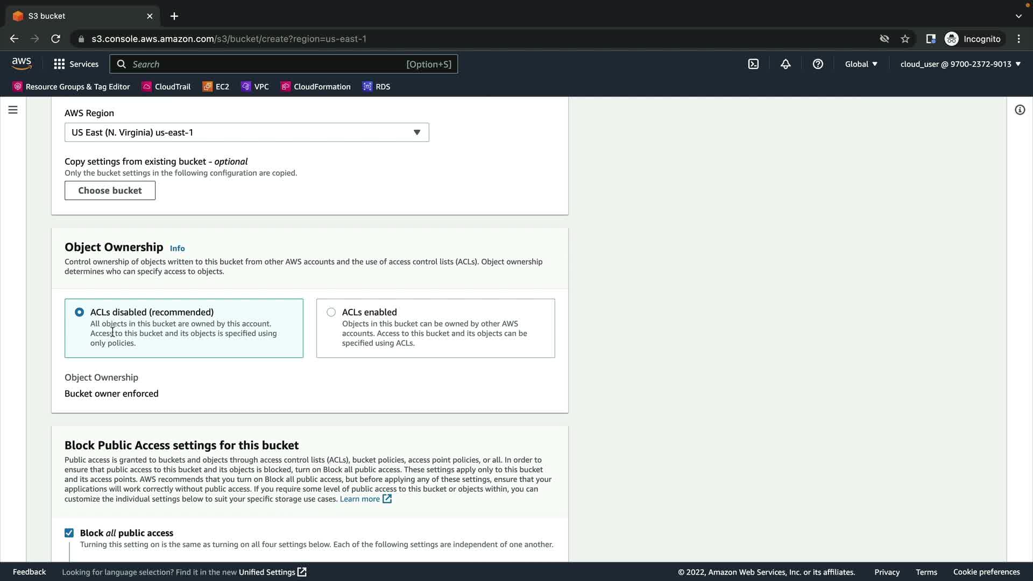Open the RDS service shortcut

[376, 87]
